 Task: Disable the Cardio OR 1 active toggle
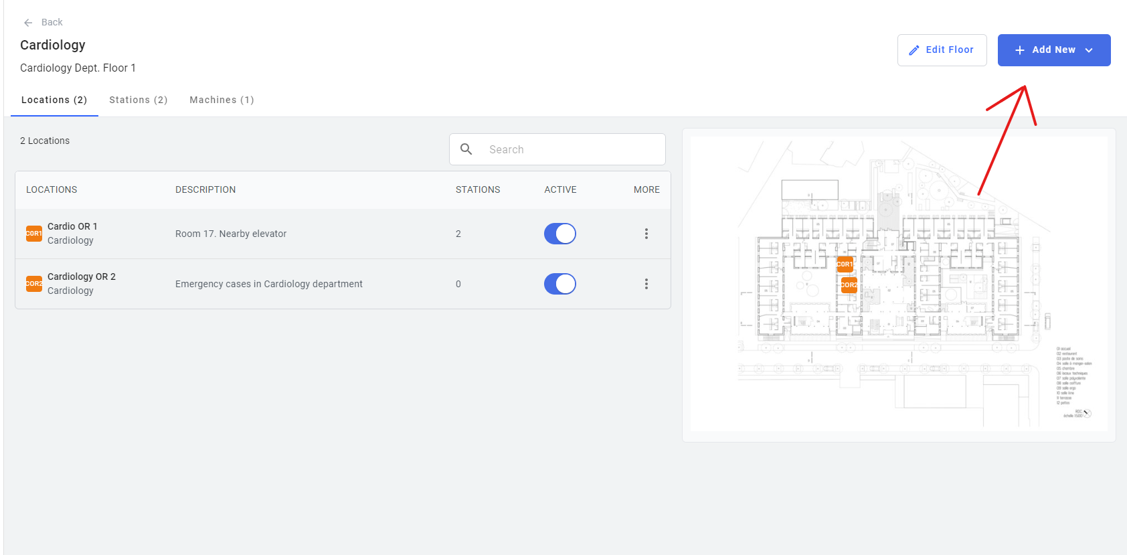[560, 234]
